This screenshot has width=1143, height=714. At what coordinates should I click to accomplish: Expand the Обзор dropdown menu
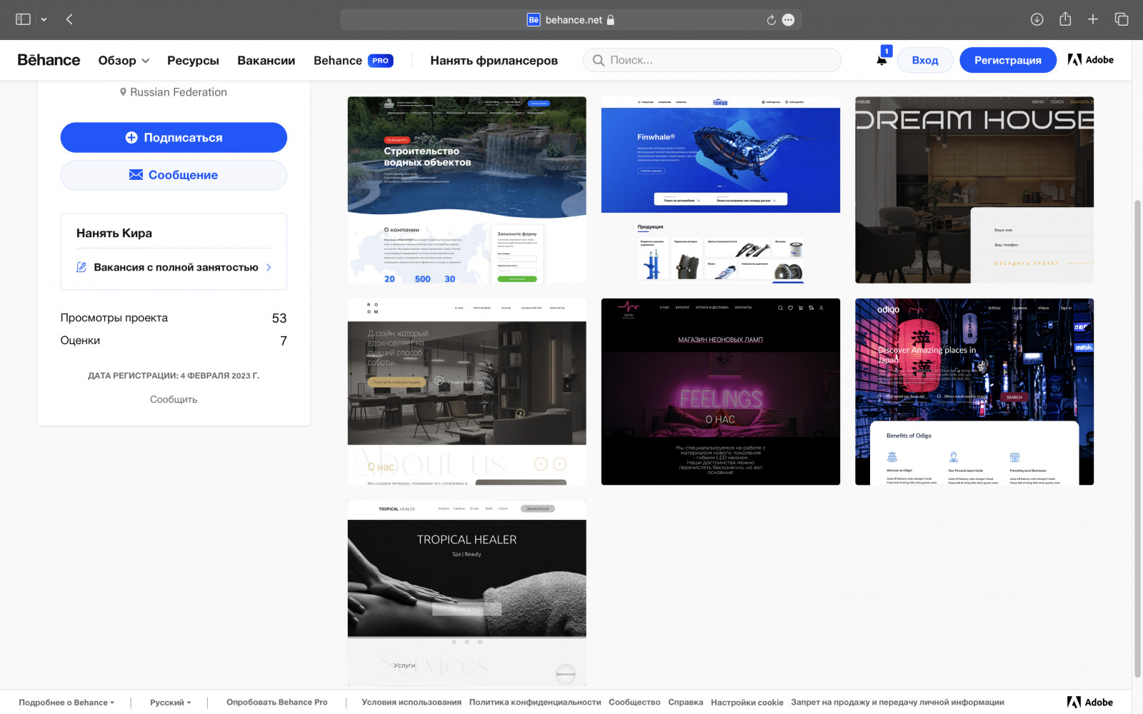(124, 61)
